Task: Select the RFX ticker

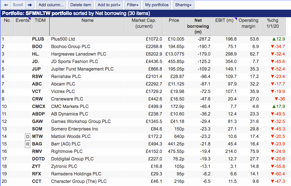Action: [x=37, y=174]
